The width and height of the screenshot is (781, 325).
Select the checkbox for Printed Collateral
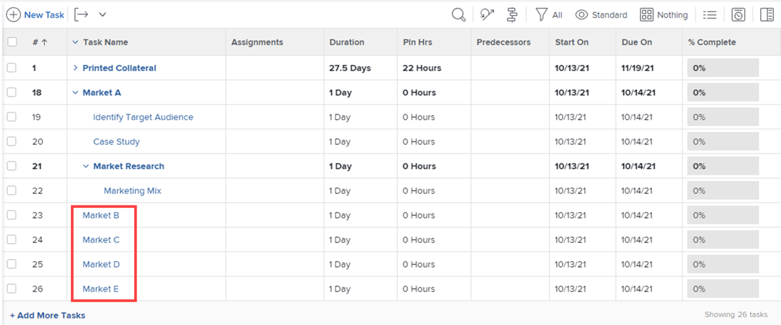pos(12,68)
